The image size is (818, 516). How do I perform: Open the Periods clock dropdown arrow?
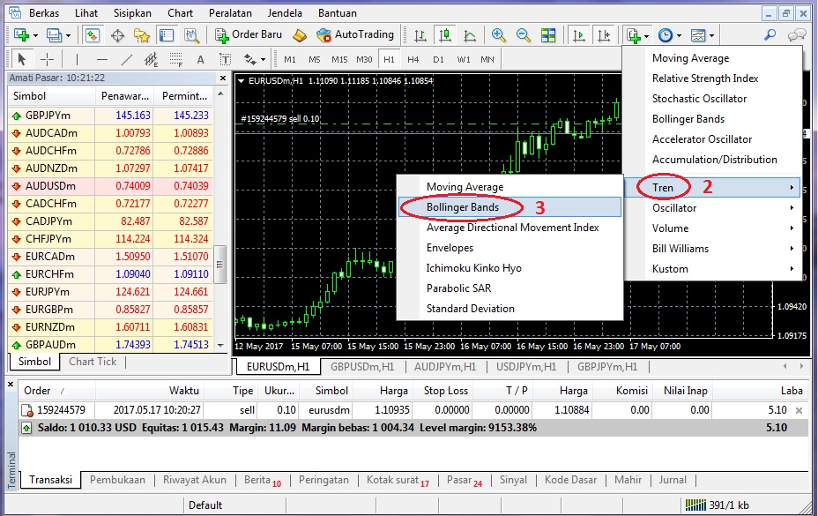click(x=679, y=35)
